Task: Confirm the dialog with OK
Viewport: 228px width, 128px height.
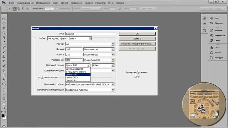Action: [137, 34]
